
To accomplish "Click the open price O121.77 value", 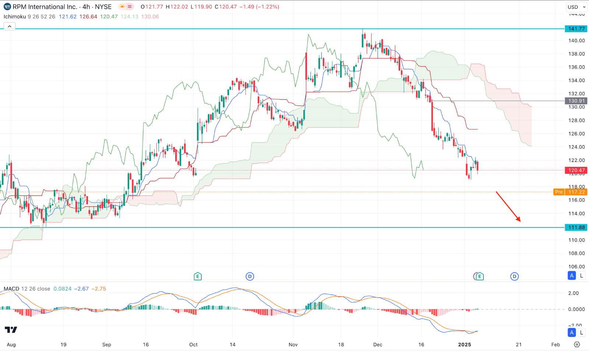I will [x=152, y=7].
